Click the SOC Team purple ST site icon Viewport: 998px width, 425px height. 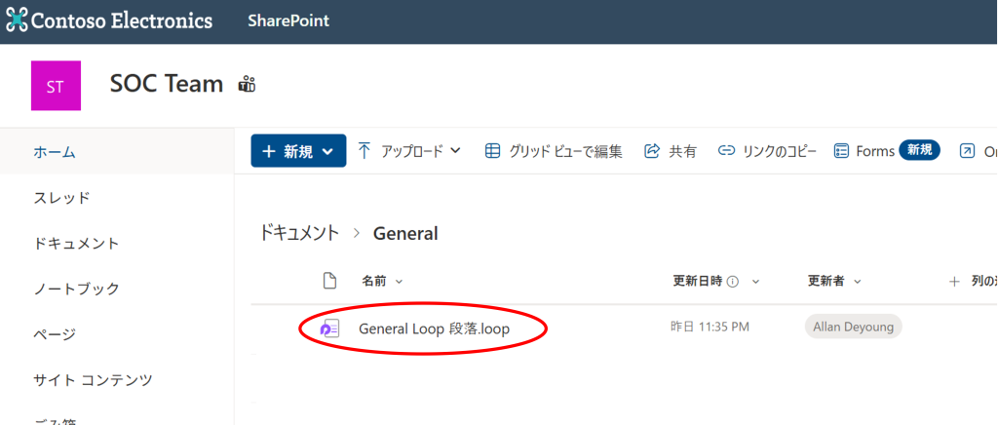(x=56, y=86)
